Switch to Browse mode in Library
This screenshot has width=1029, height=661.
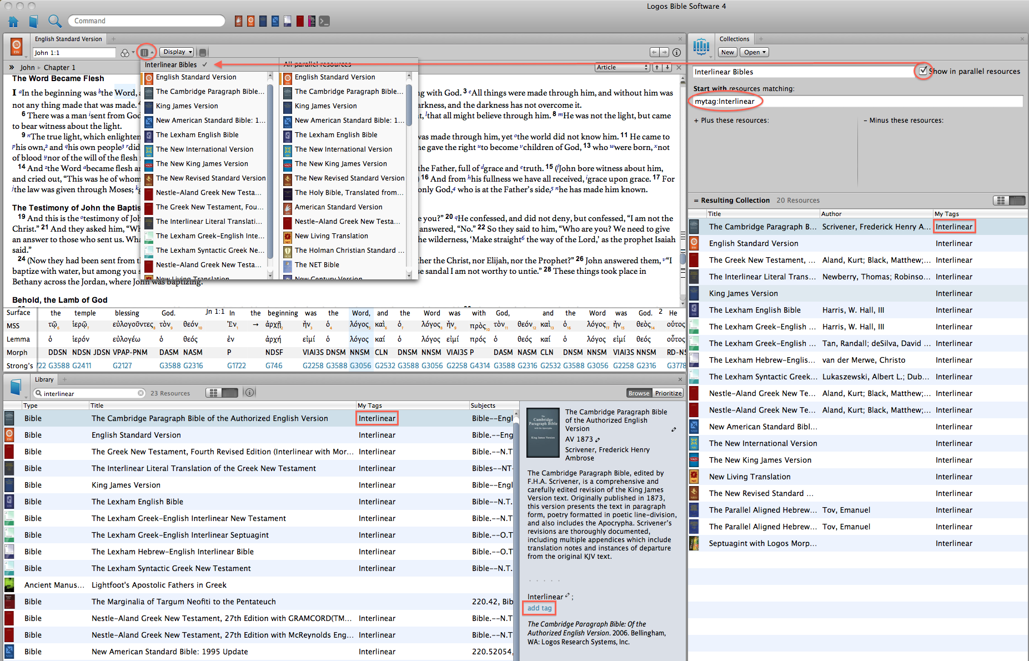pyautogui.click(x=639, y=393)
